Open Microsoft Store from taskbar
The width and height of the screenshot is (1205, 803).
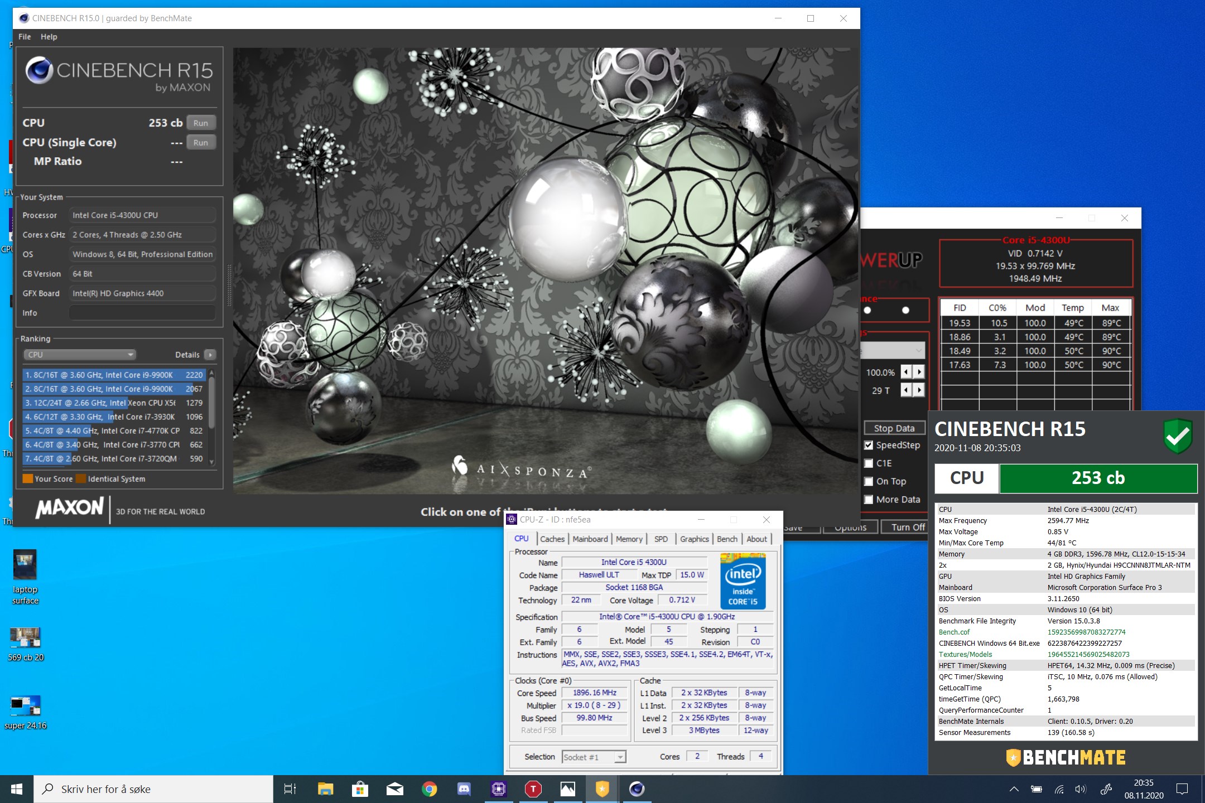tap(360, 789)
